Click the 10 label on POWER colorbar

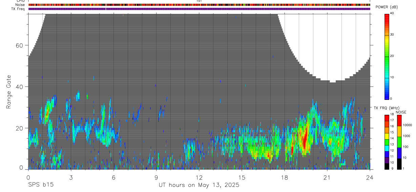coord(392,77)
